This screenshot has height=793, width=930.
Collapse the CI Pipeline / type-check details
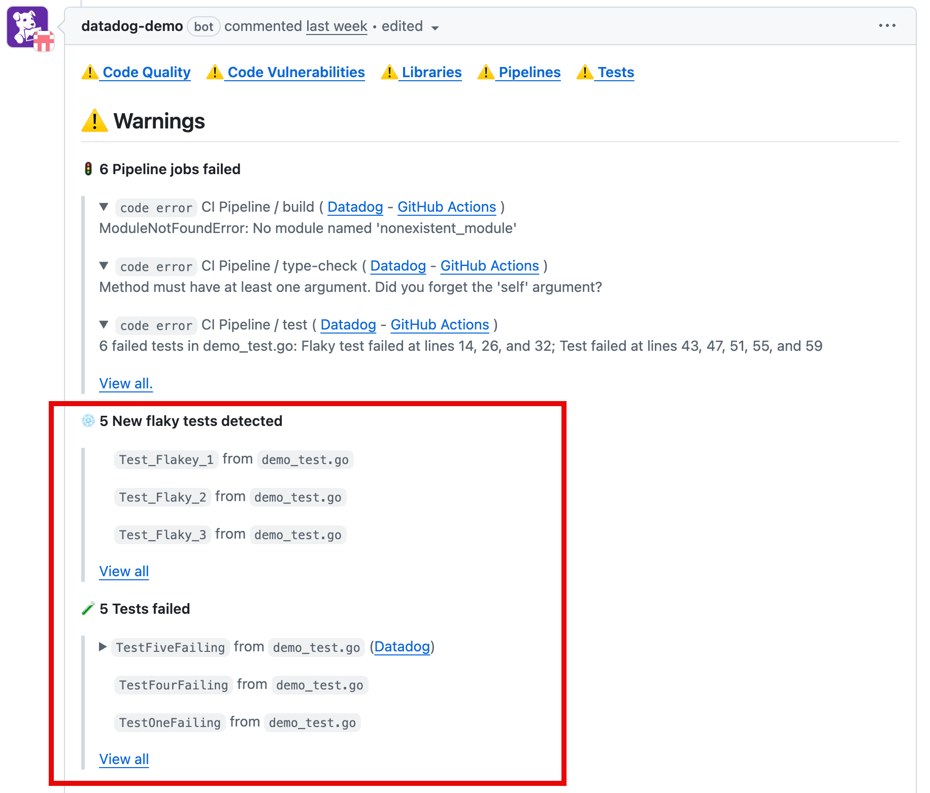click(x=104, y=266)
